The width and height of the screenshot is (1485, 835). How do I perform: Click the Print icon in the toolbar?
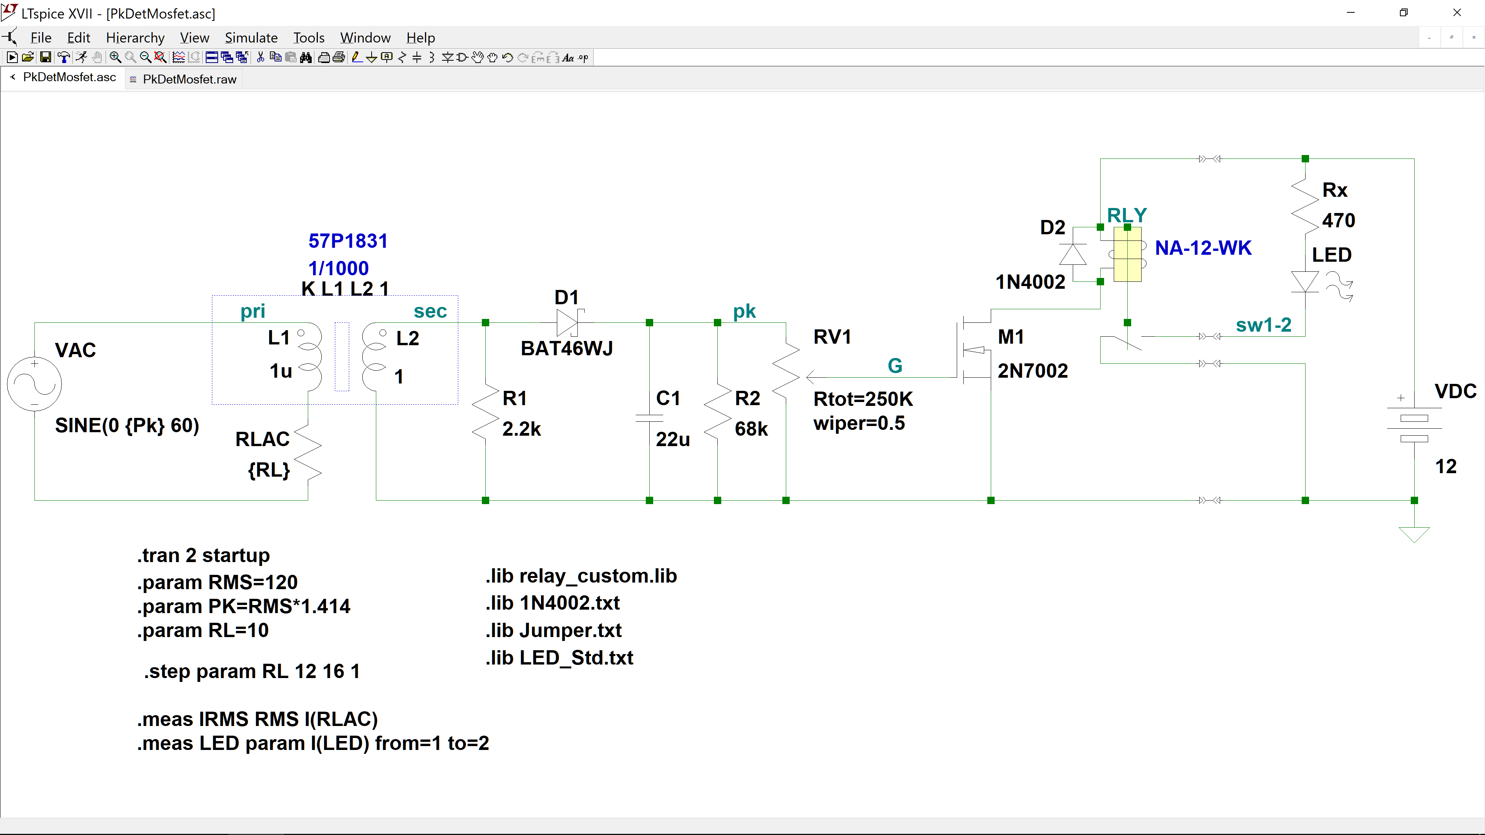339,57
